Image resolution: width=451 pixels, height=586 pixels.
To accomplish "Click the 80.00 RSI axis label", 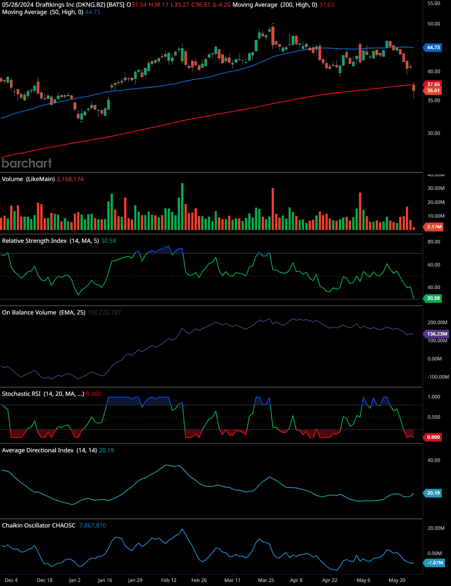I will 434,242.
